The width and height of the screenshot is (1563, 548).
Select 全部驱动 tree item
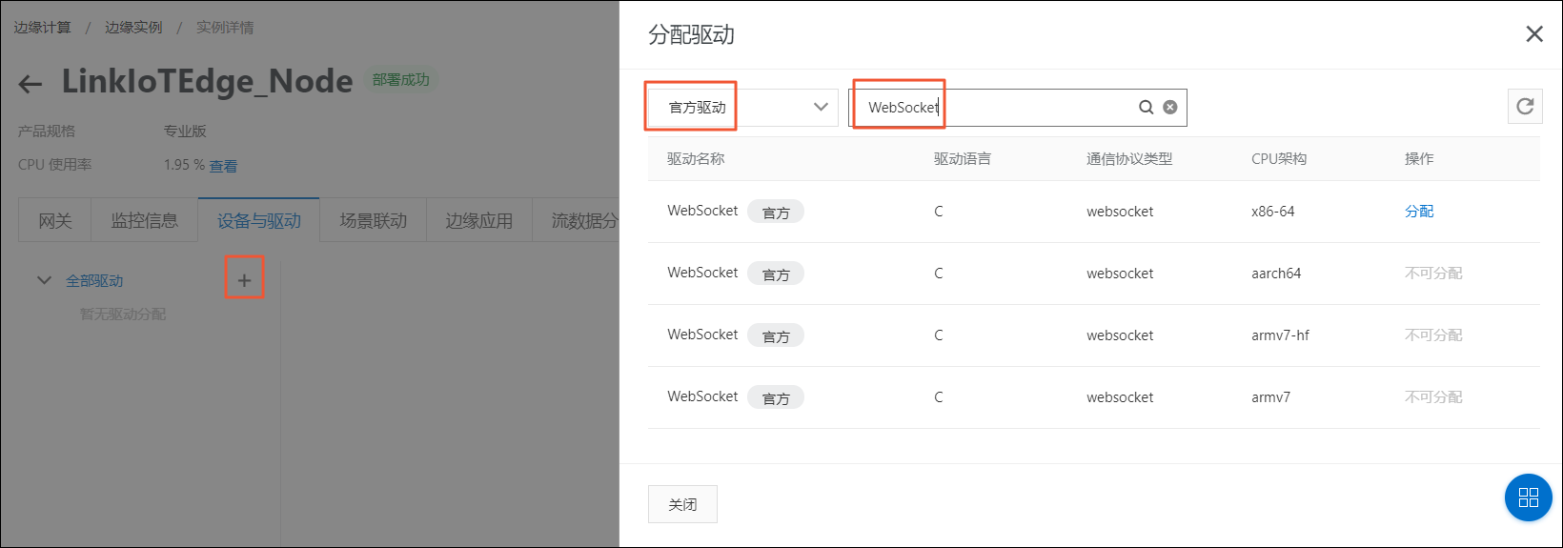94,281
